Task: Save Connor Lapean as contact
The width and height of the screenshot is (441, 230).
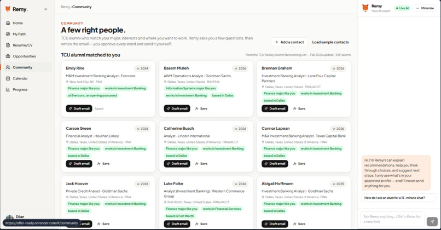Action: 299,164
